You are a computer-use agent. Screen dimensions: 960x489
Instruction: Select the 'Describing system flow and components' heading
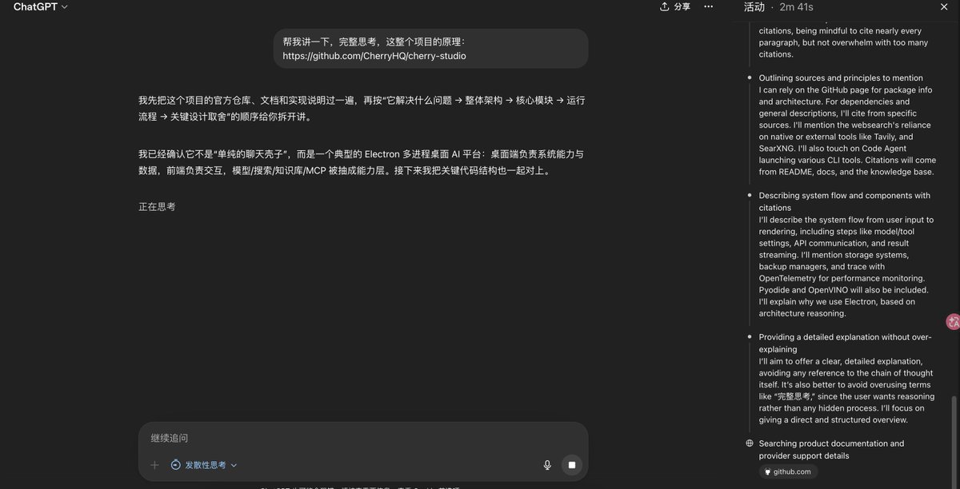coord(846,201)
